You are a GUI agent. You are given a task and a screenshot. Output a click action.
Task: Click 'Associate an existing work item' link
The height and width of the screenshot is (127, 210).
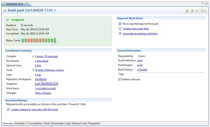[140, 34]
